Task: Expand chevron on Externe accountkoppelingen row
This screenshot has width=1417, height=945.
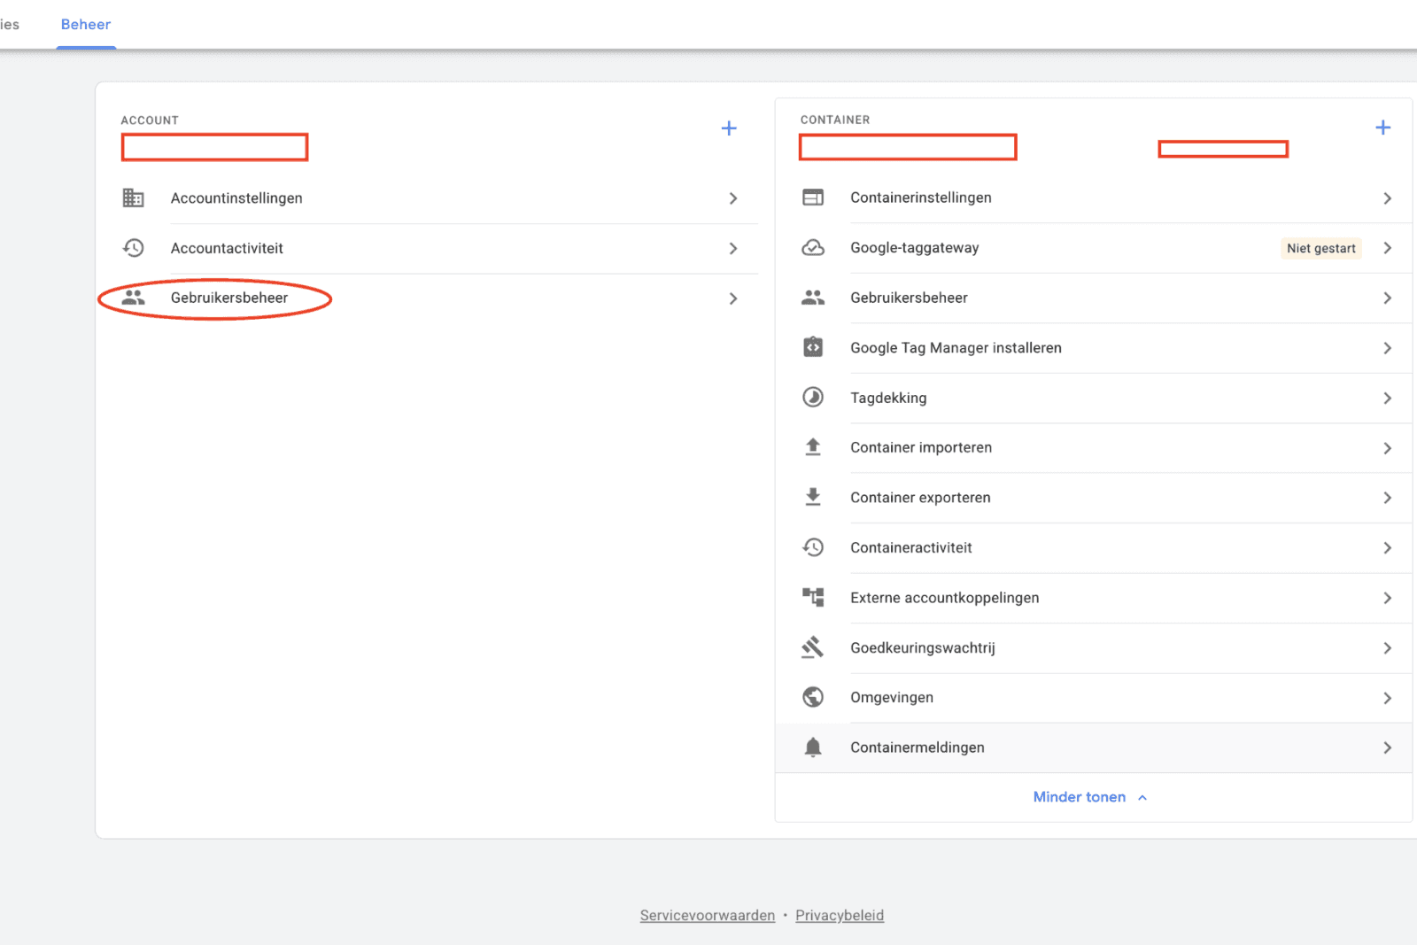Action: point(1387,598)
